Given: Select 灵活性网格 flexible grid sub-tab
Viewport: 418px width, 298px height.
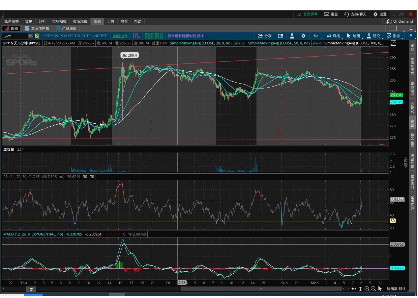Looking at the screenshot, I should pos(37,29).
